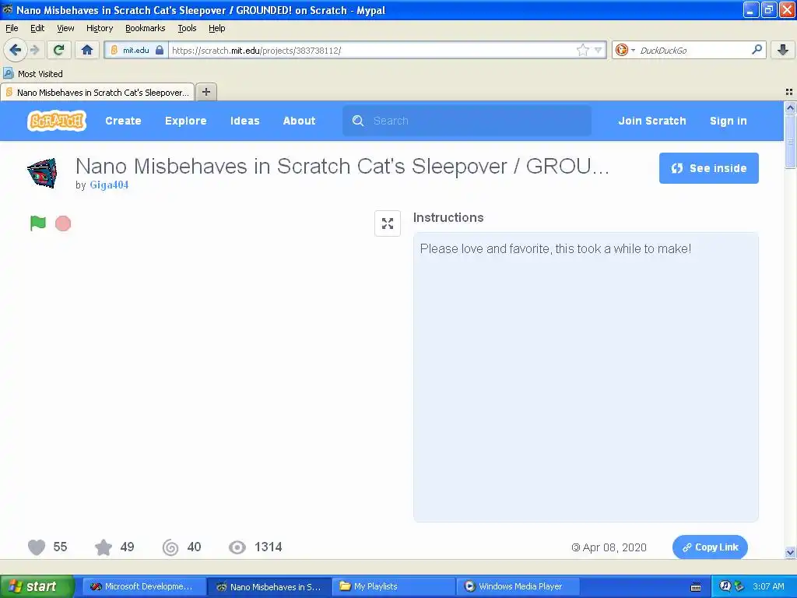Click the 3:07 AM clock
The width and height of the screenshot is (797, 598).
click(x=768, y=586)
